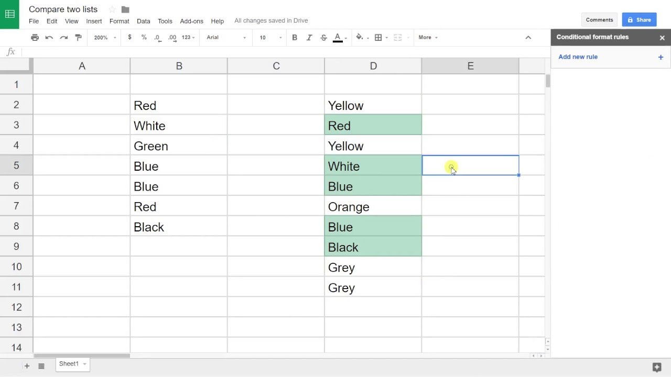Open the Format menu

pyautogui.click(x=119, y=21)
